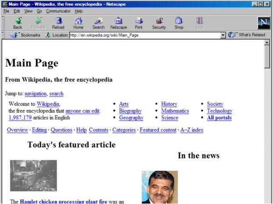This screenshot has height=204, width=273.
Task: Click the Stop traffic-light icon
Action: click(199, 21)
